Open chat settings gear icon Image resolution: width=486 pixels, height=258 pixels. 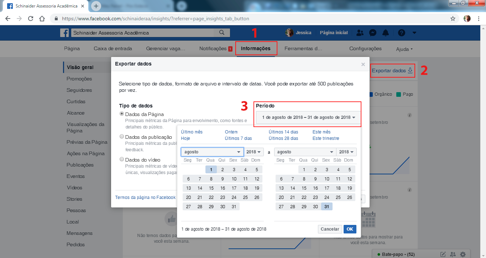point(463,254)
